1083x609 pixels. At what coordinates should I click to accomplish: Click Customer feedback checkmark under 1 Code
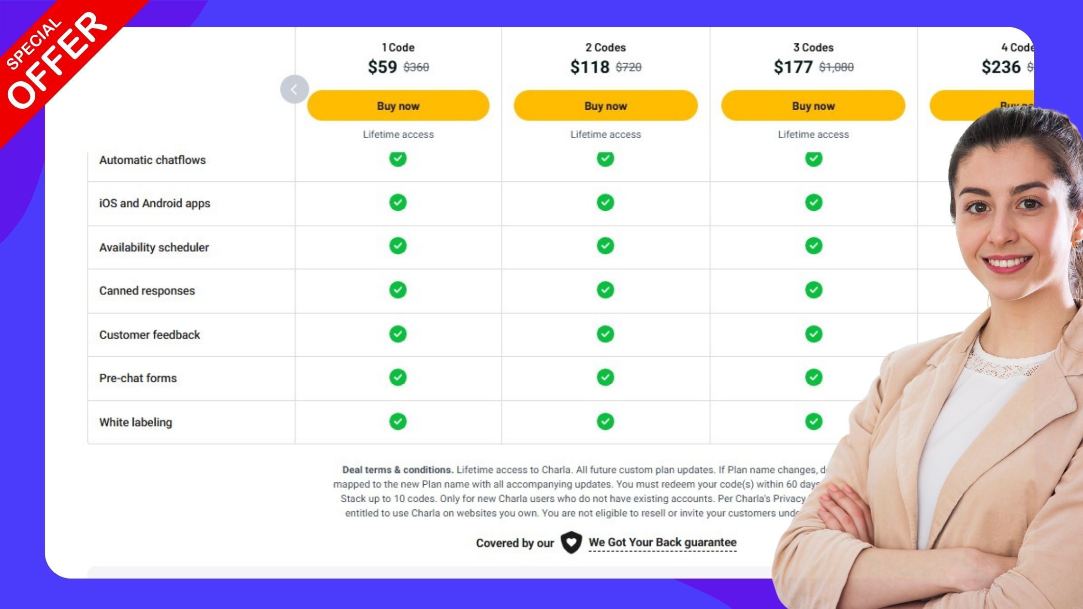pyautogui.click(x=398, y=334)
